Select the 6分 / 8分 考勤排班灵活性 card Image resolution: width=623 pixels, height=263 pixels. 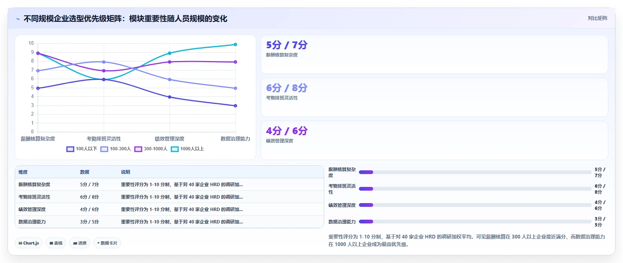click(434, 97)
